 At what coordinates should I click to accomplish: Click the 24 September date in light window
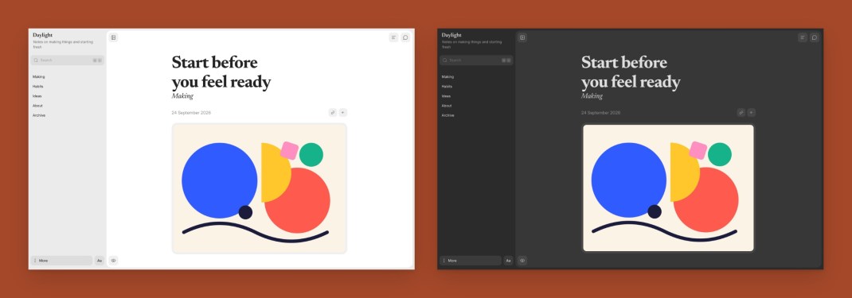[191, 113]
